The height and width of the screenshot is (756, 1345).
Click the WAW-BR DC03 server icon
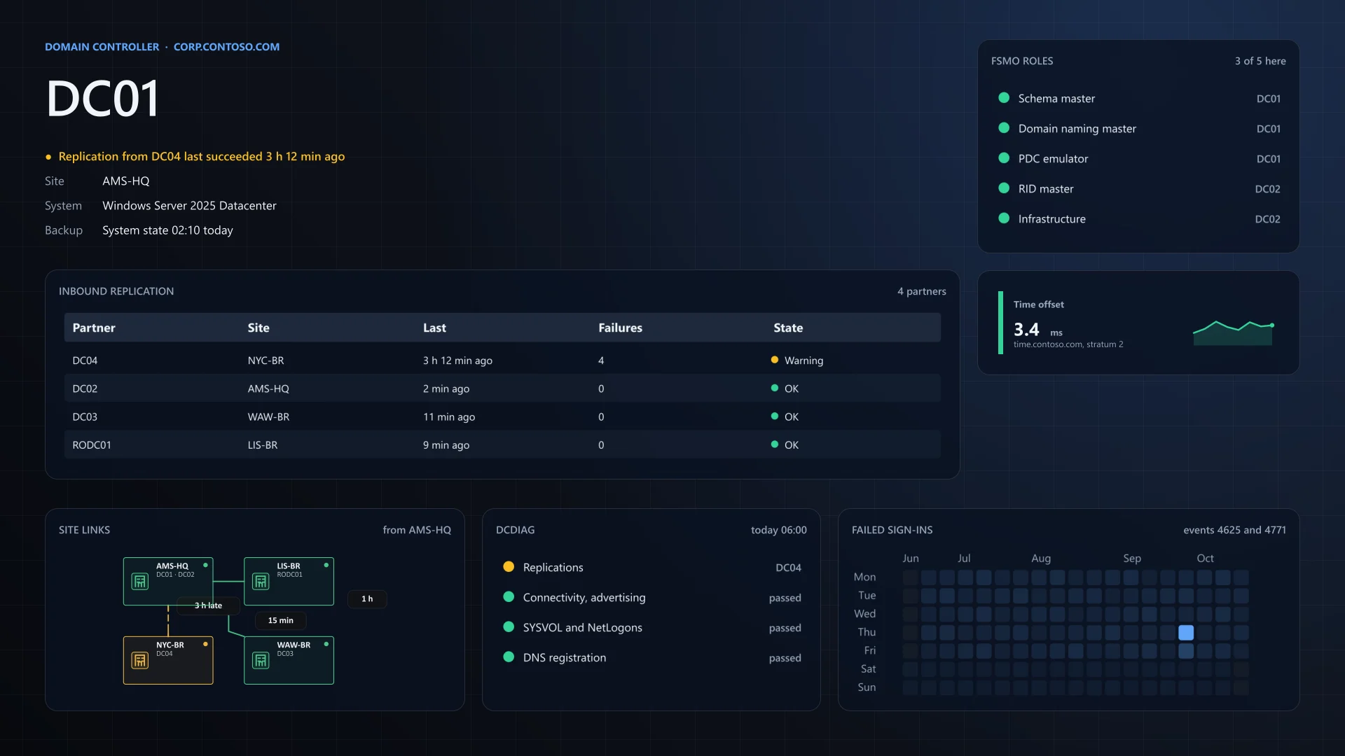pos(261,661)
